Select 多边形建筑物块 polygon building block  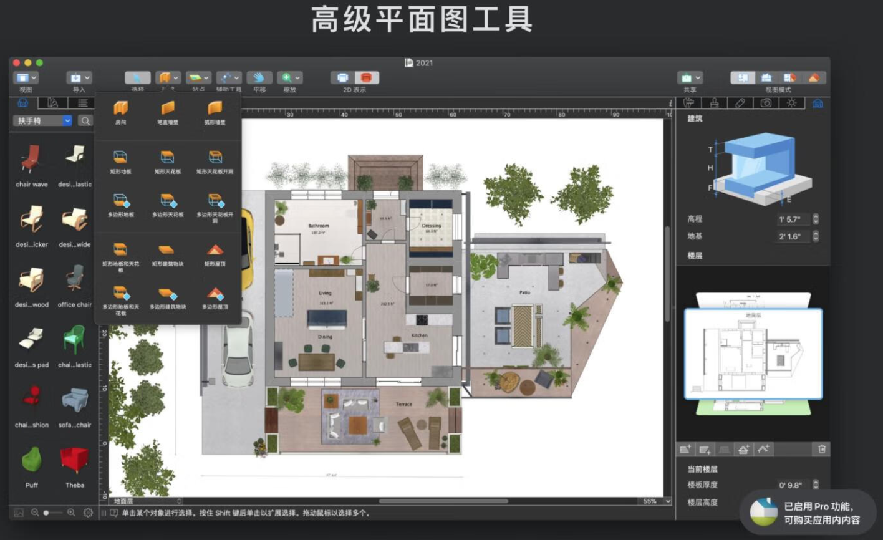168,297
